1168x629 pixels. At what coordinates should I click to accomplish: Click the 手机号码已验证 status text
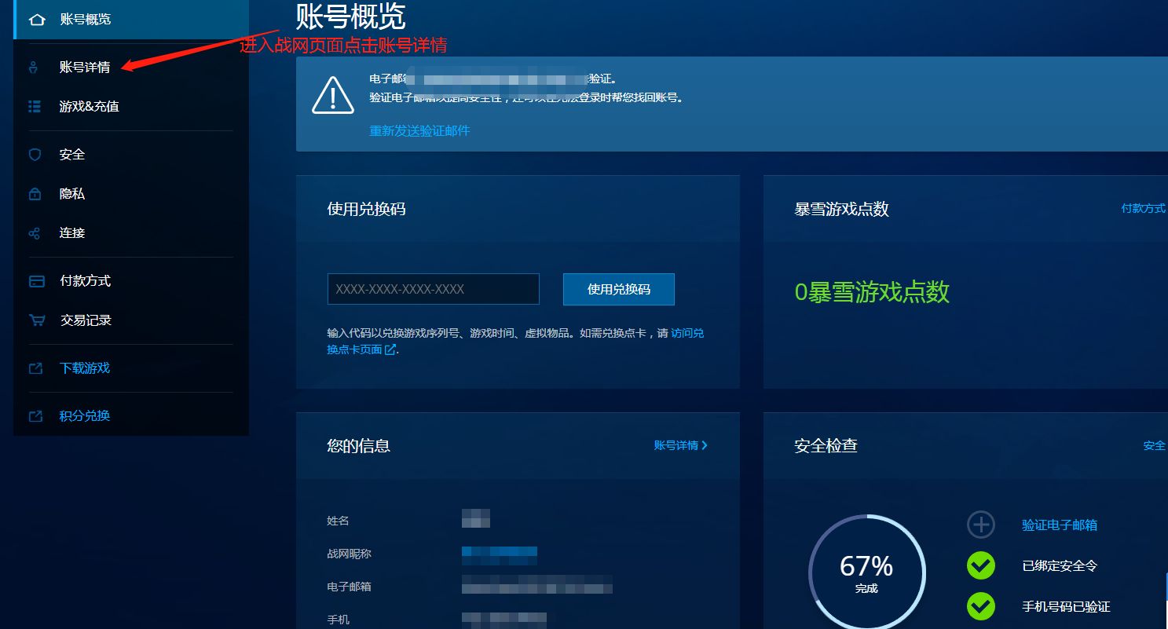(x=1066, y=607)
